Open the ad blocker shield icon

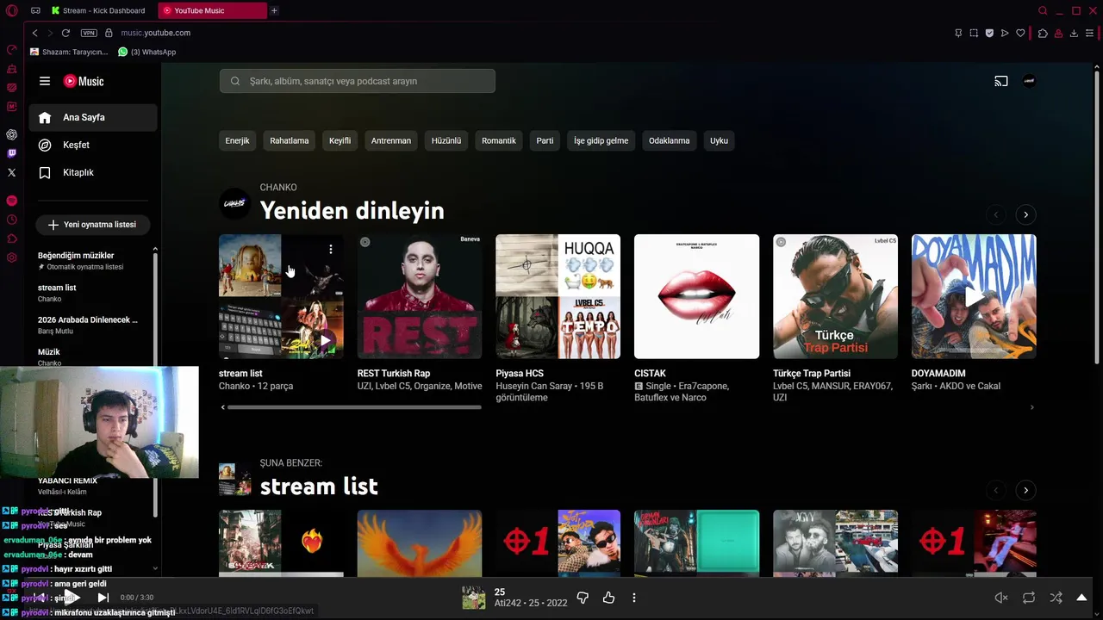click(x=989, y=33)
